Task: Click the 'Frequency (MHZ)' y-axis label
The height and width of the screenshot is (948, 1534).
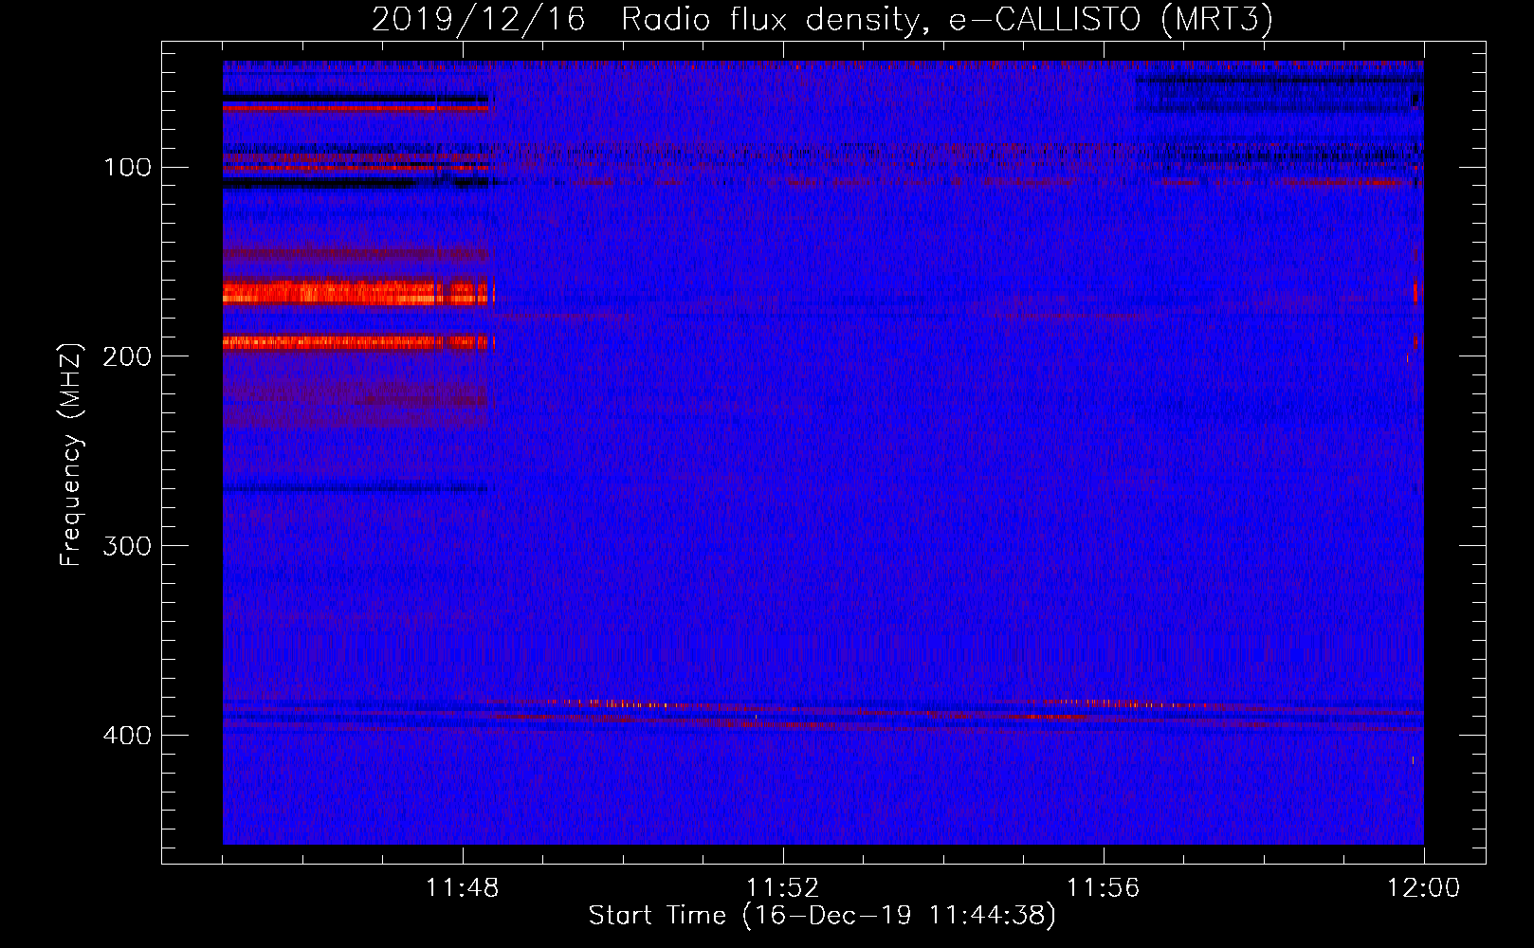Action: tap(71, 455)
